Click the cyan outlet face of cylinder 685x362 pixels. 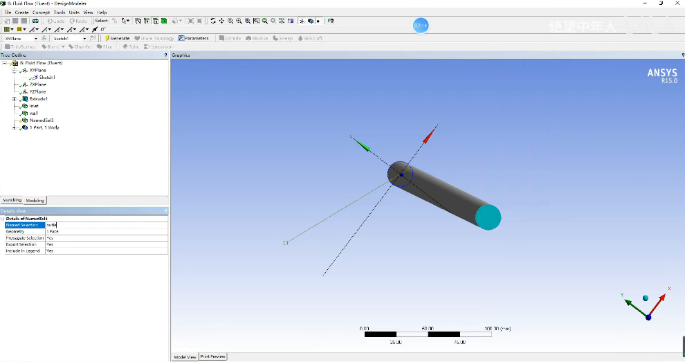[488, 217]
